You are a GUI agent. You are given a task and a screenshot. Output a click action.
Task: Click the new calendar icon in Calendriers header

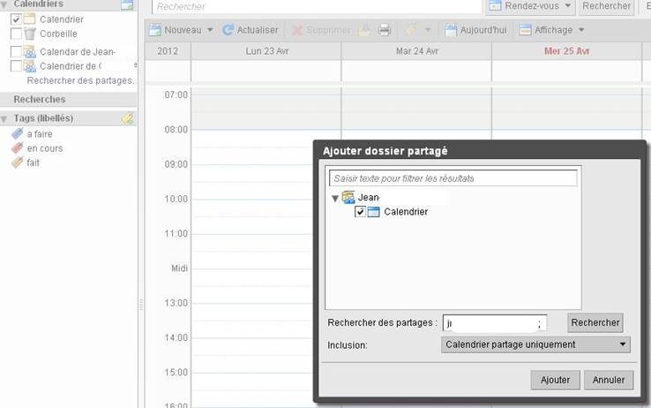click(x=127, y=4)
